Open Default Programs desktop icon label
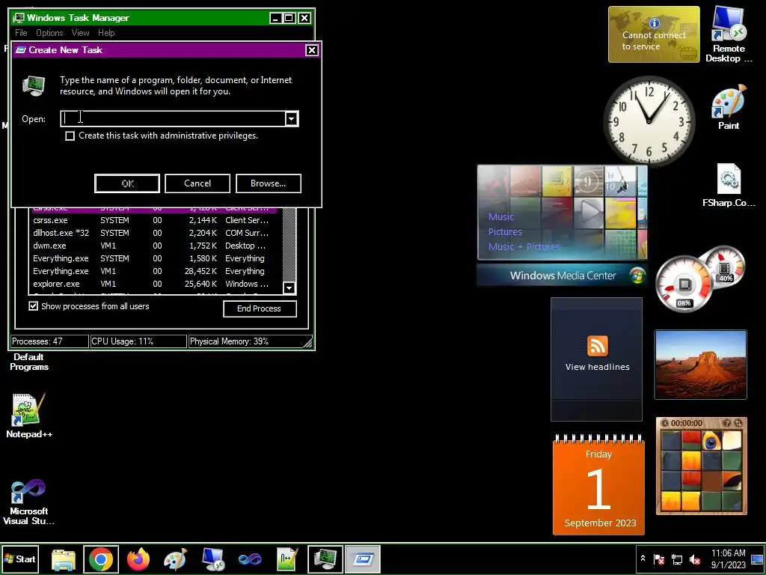 (29, 362)
